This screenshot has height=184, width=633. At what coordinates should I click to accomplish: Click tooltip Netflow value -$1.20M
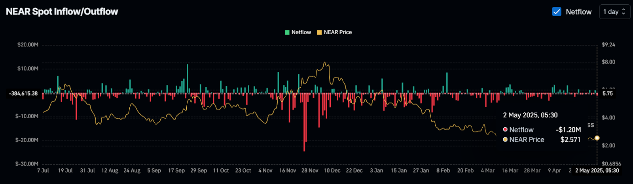pos(568,130)
